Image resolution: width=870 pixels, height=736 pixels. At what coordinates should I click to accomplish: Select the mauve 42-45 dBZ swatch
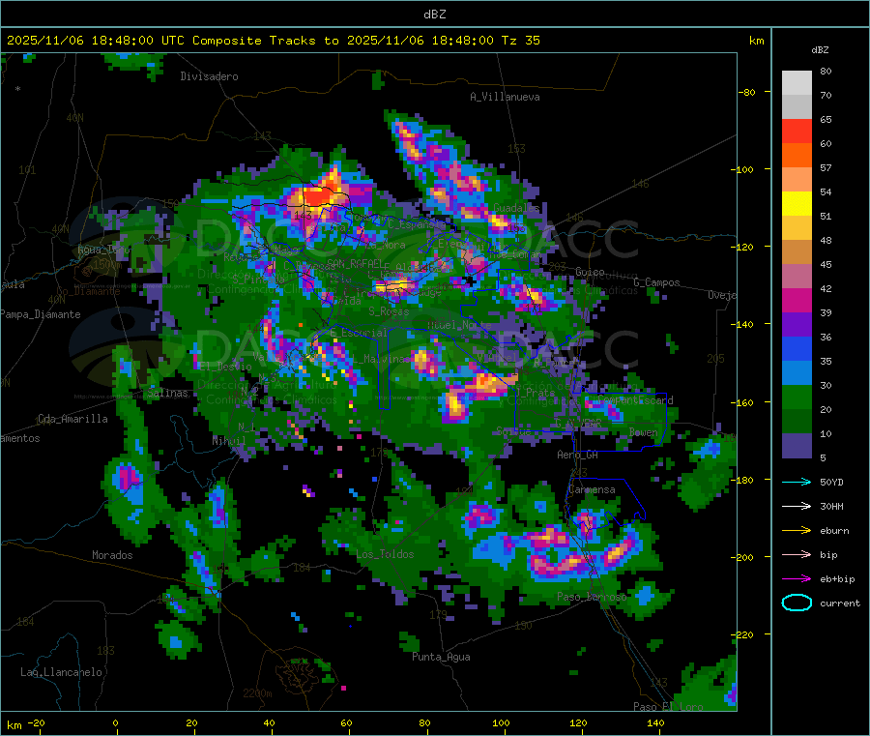[x=797, y=277]
